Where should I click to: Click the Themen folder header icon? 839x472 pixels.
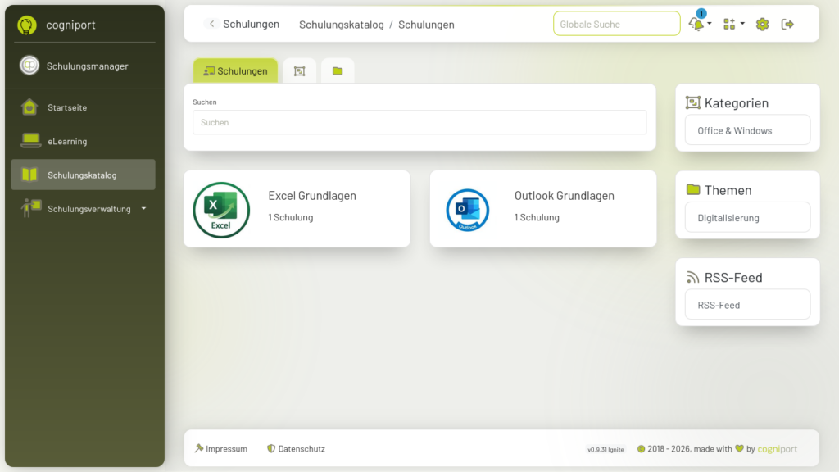(693, 189)
